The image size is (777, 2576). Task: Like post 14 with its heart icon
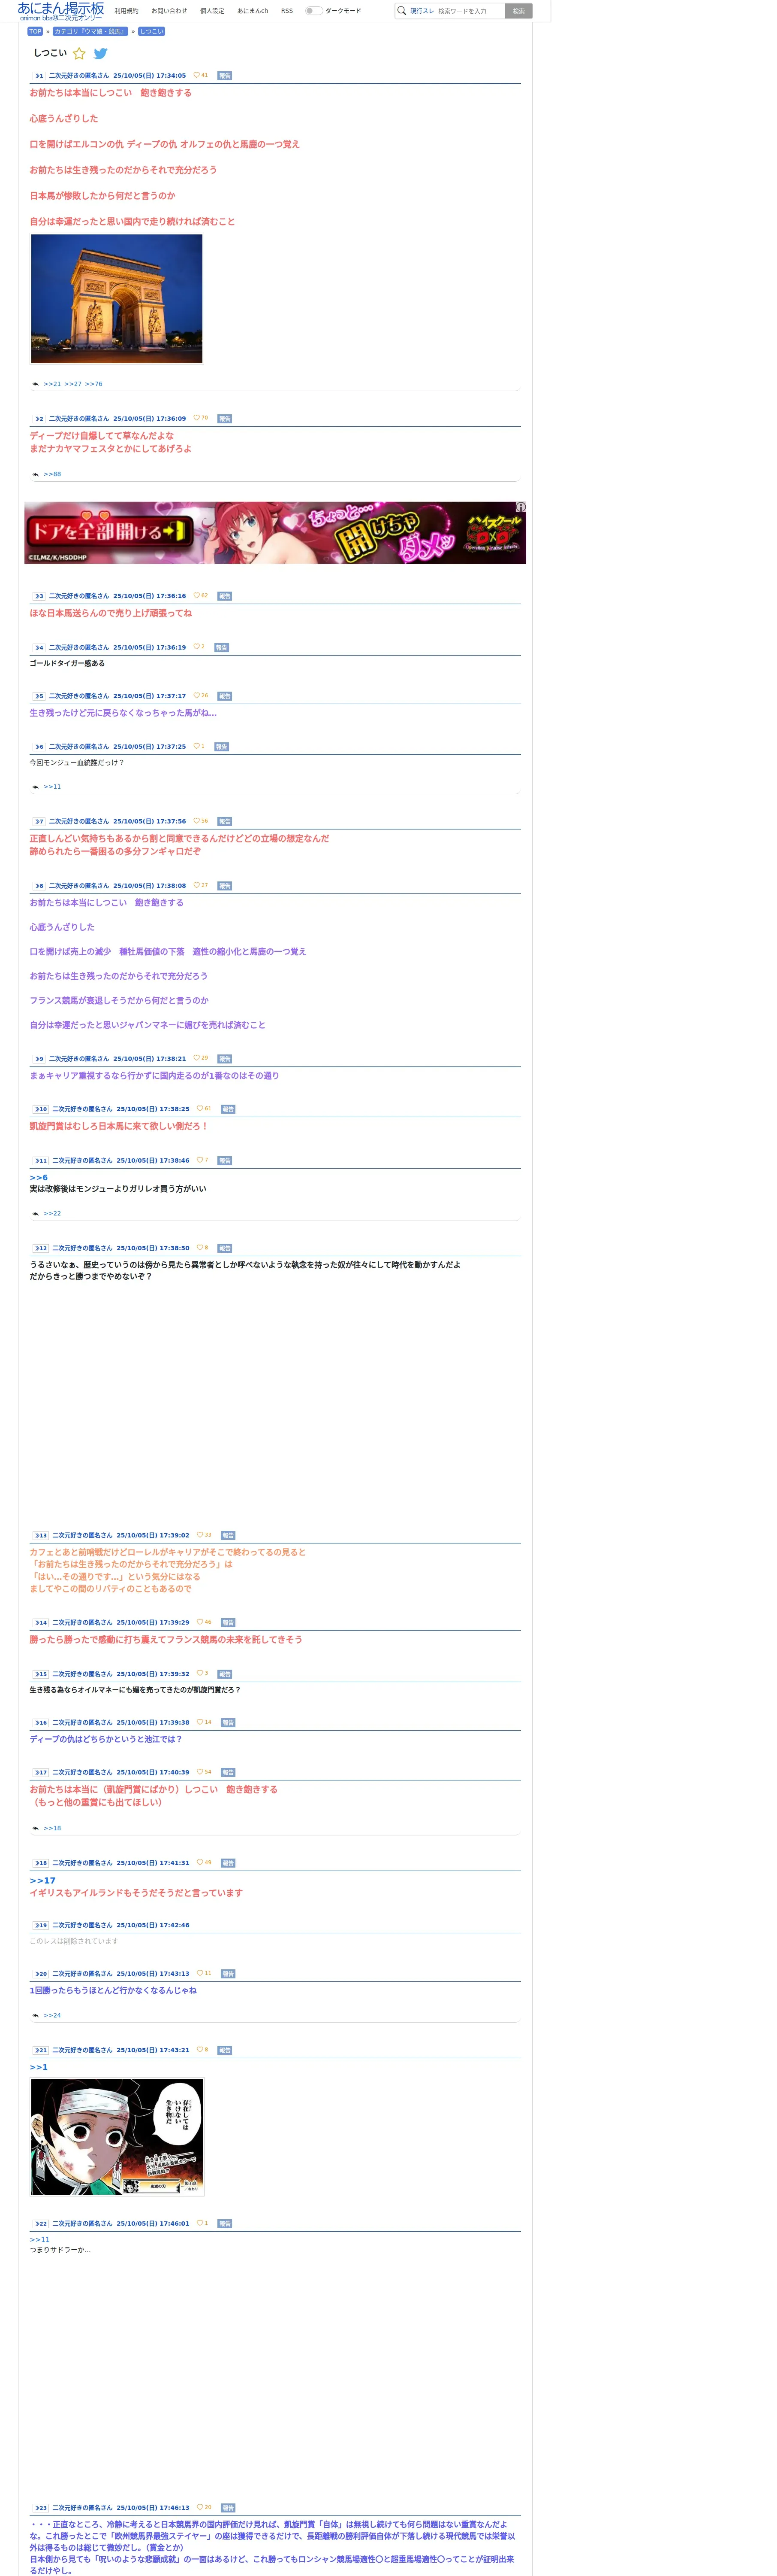click(200, 1622)
